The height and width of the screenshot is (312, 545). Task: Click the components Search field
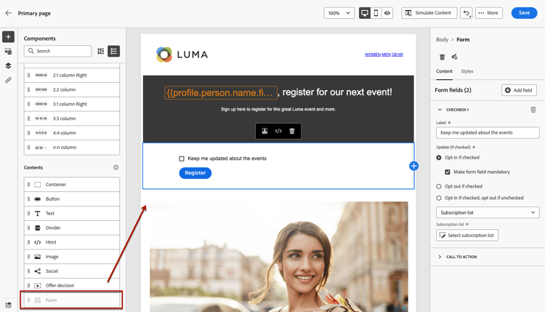click(x=57, y=51)
